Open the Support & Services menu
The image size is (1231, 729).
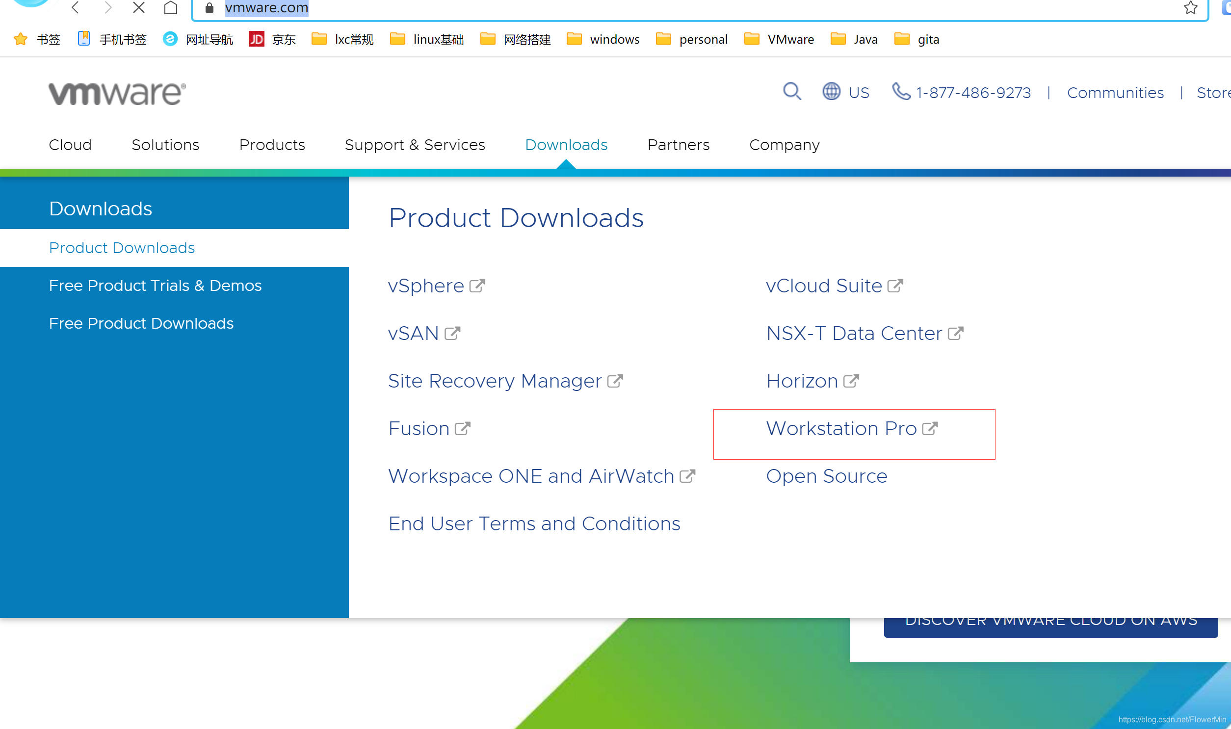point(415,145)
